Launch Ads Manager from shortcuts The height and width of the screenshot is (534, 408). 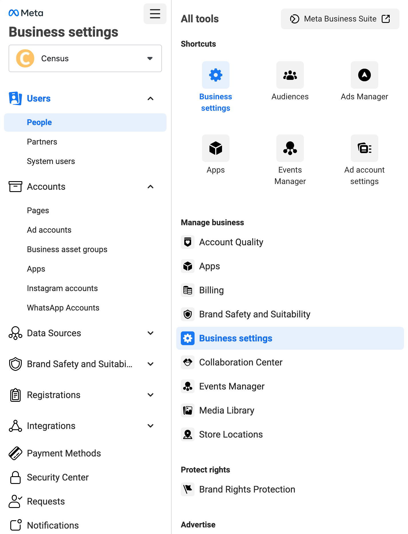[x=364, y=75]
